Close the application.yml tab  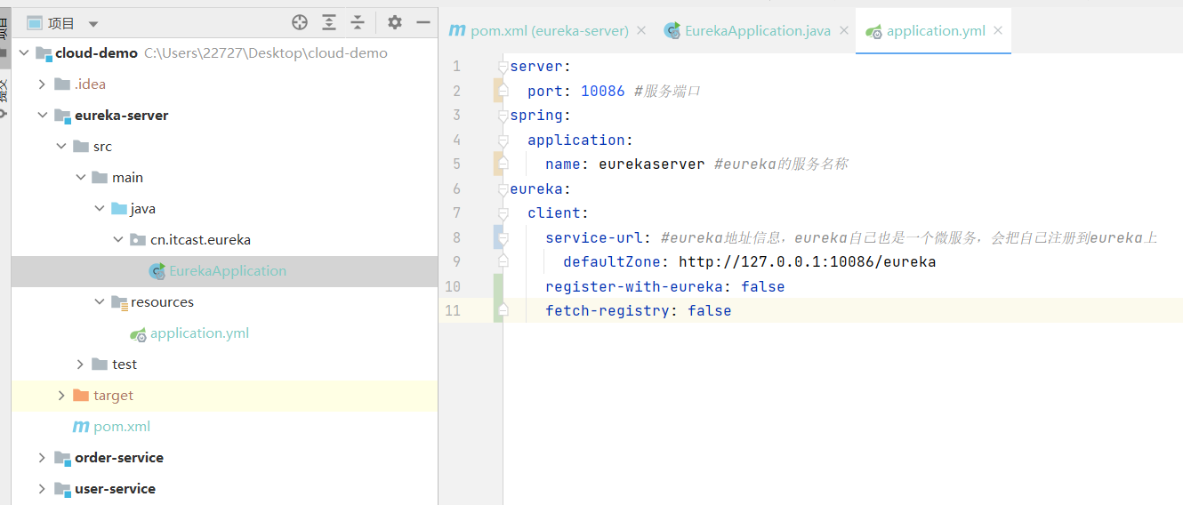998,31
